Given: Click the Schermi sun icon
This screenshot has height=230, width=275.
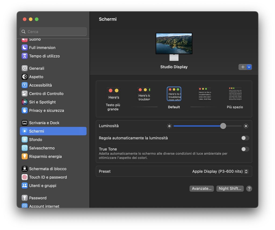Looking at the screenshot, I should pyautogui.click(x=24, y=131).
